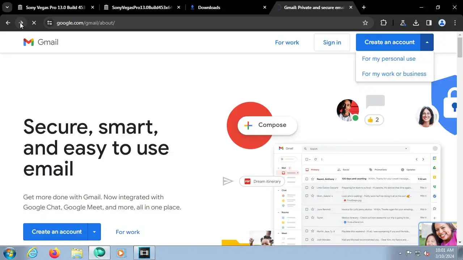This screenshot has width=463, height=260.
Task: Bookmark this page with star icon
Action: coord(365,23)
